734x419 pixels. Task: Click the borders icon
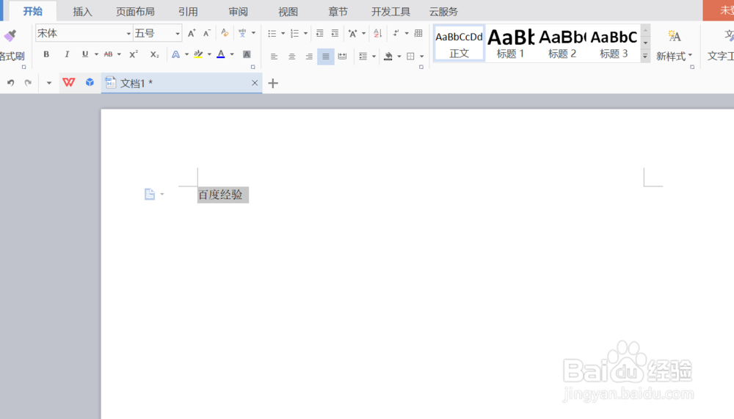(x=410, y=57)
